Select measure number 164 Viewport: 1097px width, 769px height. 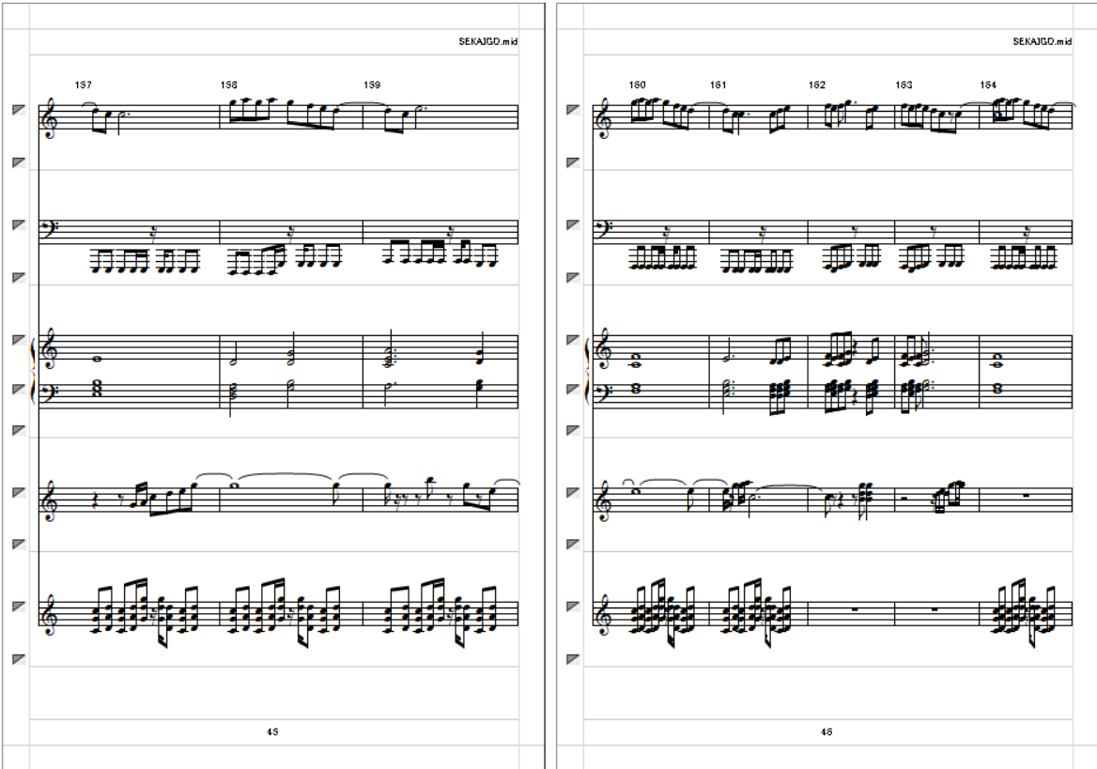coord(988,85)
